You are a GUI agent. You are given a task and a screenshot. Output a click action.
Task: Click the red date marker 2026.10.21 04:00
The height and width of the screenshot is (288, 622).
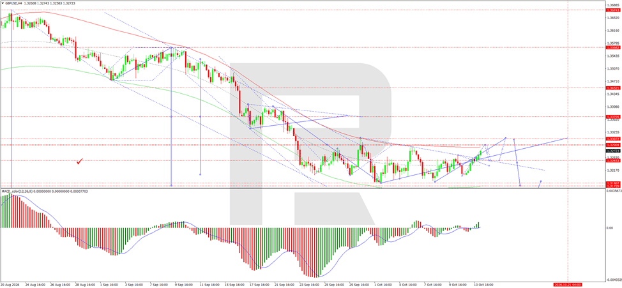(566, 285)
